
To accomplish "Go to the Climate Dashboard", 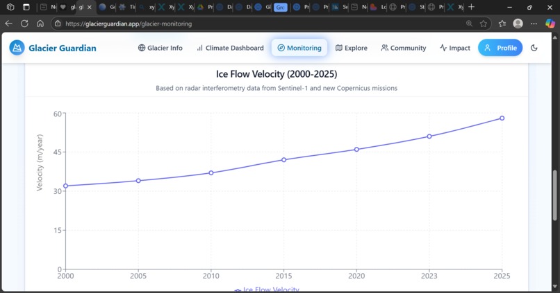I will pos(231,48).
